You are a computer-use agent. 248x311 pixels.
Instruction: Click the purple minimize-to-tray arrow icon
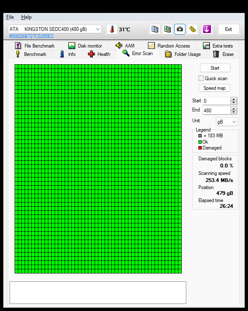pyautogui.click(x=207, y=29)
